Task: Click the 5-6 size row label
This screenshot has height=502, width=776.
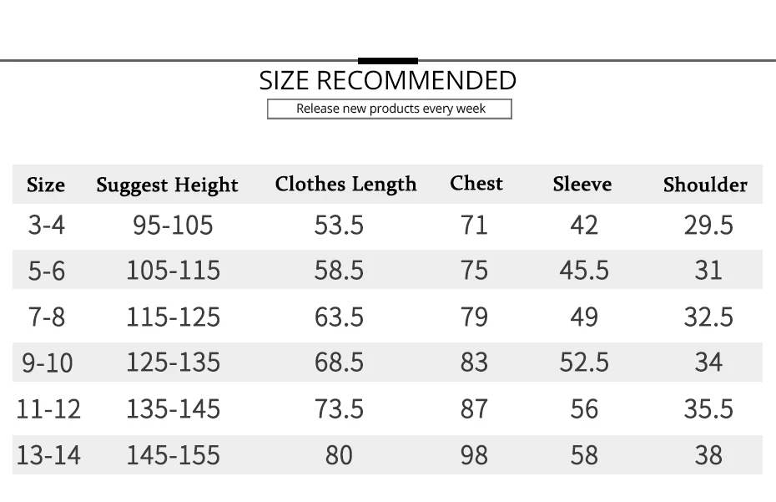Action: click(x=47, y=271)
